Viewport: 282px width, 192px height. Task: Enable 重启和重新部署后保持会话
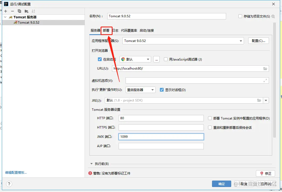click(x=210, y=127)
